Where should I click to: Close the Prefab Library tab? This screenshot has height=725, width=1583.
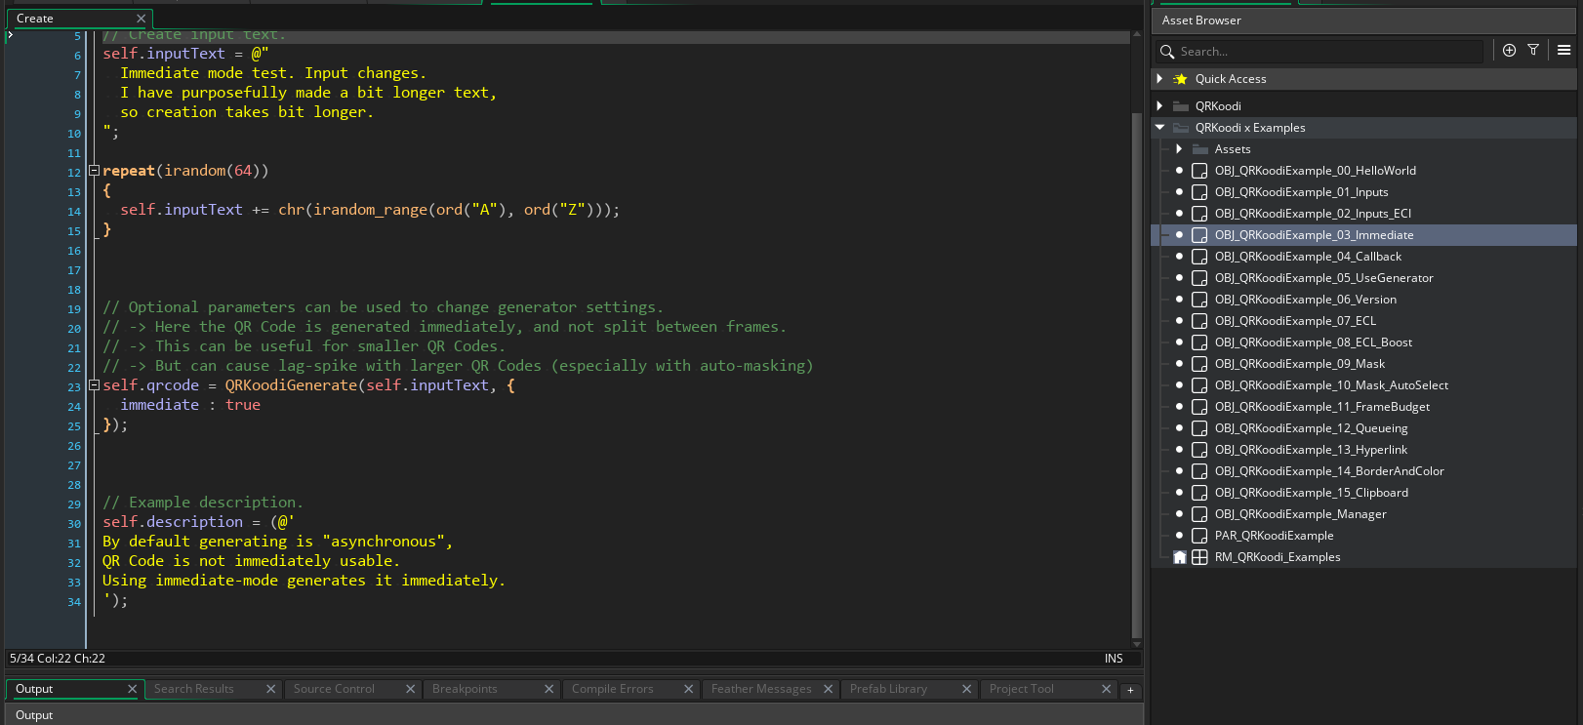pos(966,689)
